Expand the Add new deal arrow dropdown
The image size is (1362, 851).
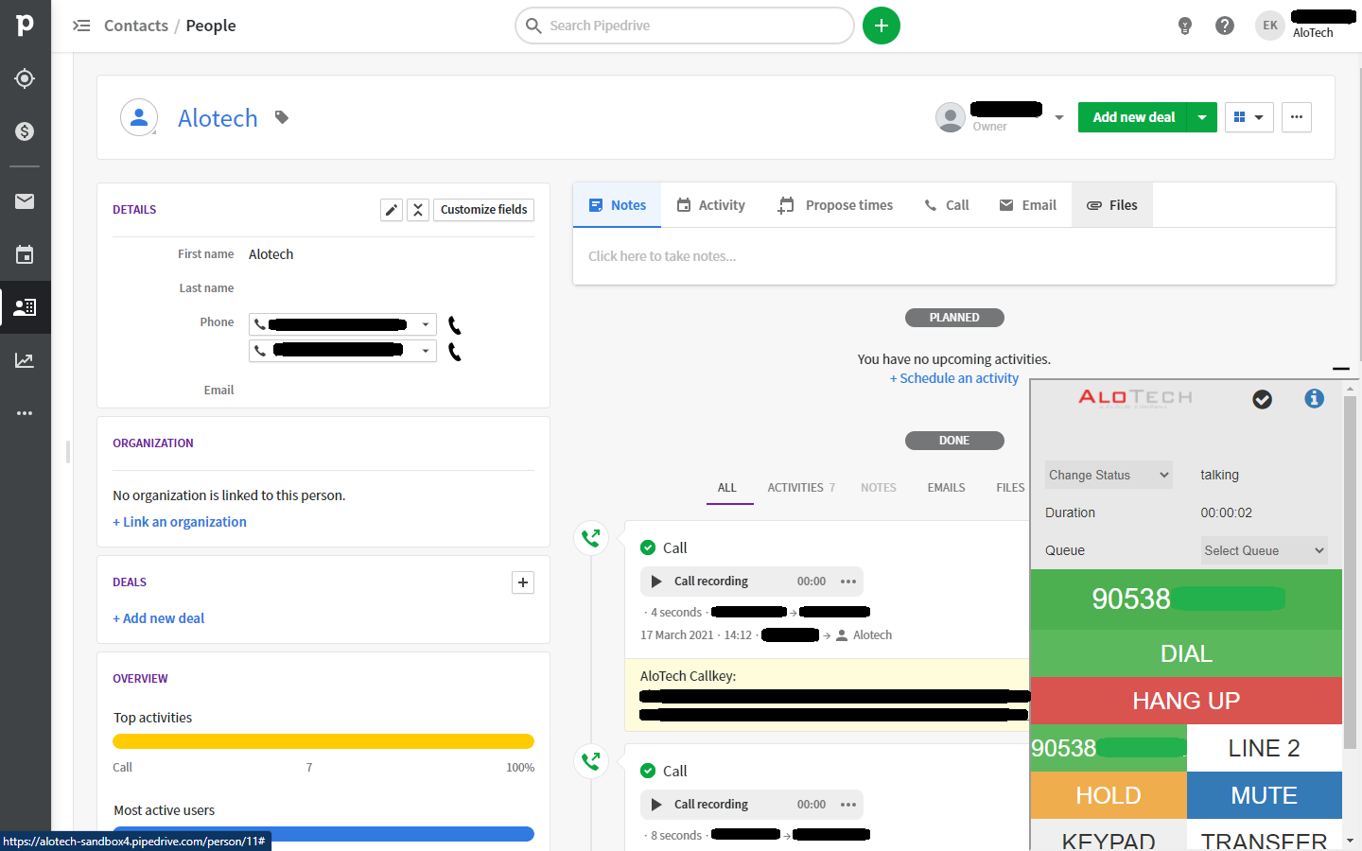tap(1202, 117)
